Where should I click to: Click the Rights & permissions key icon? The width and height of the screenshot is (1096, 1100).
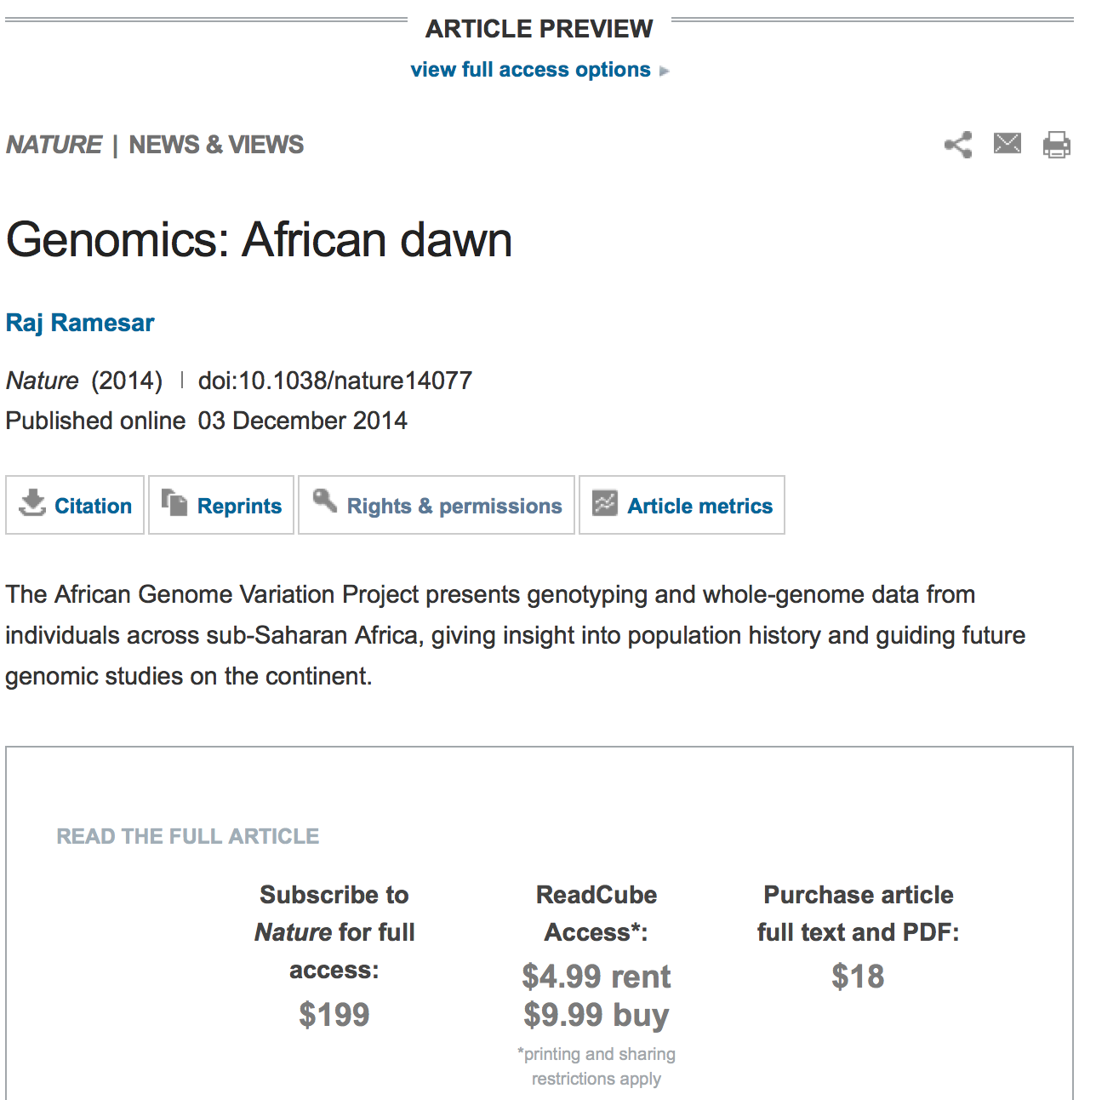pyautogui.click(x=325, y=501)
